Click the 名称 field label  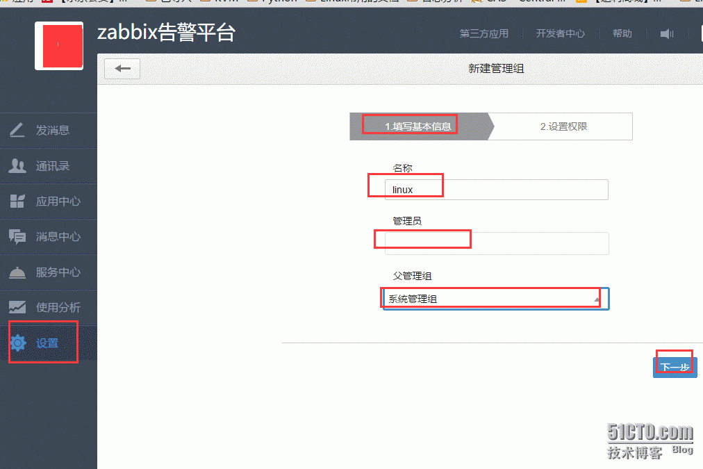pos(402,168)
